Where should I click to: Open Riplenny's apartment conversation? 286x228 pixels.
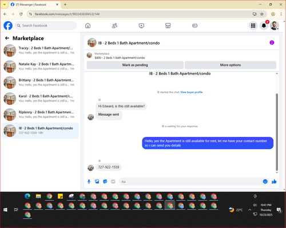coord(40,115)
